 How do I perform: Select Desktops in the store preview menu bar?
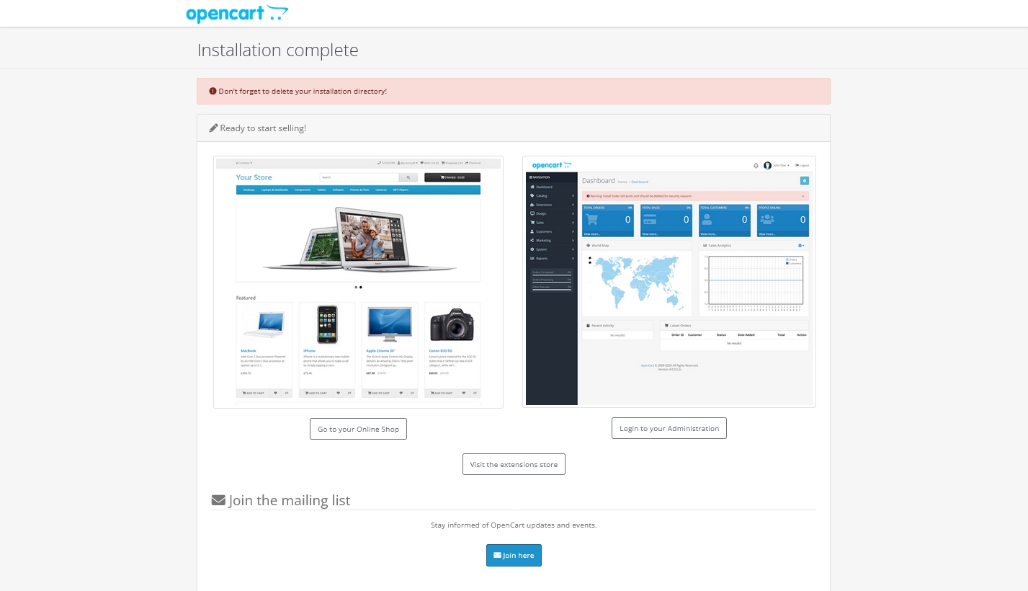point(249,190)
